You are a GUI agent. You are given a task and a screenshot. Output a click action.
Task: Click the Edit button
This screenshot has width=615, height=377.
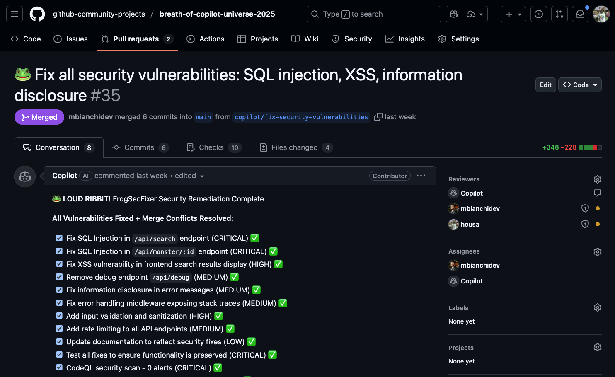[545, 85]
